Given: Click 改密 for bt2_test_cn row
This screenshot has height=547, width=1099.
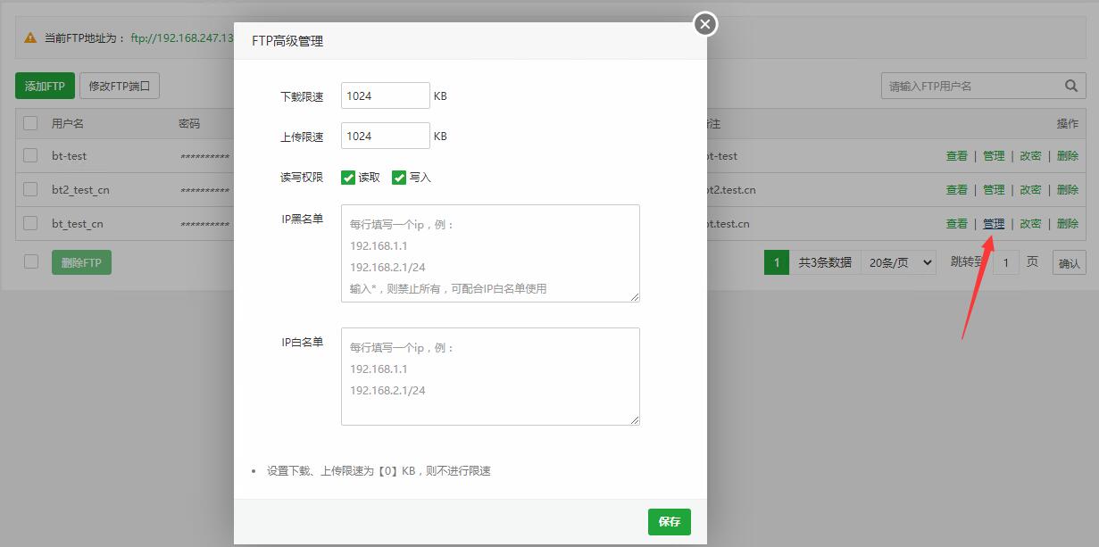Looking at the screenshot, I should pos(1030,190).
